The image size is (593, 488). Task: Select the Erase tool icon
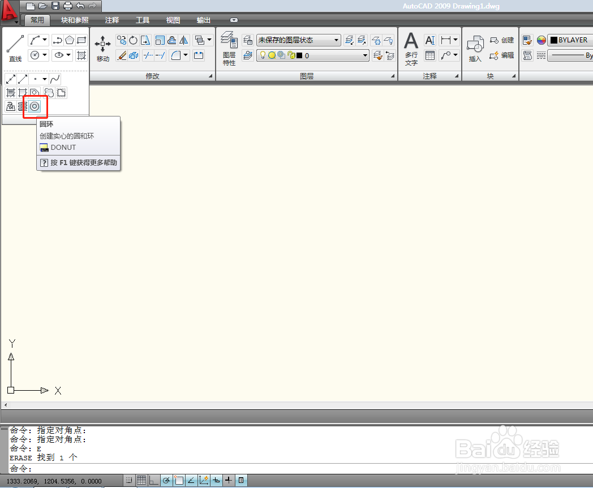point(122,55)
